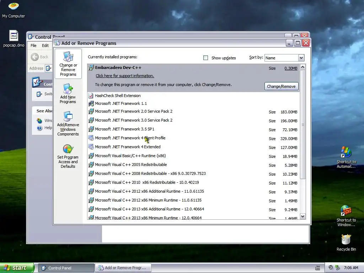The height and width of the screenshot is (273, 364).
Task: Click the Change/Remove button
Action: tap(282, 86)
